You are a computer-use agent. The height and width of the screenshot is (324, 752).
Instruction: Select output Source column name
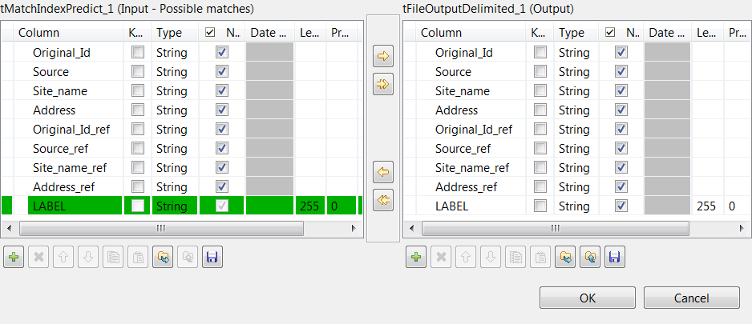pos(453,72)
